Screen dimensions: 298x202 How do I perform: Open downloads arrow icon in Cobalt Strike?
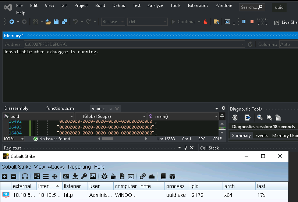[75, 177]
